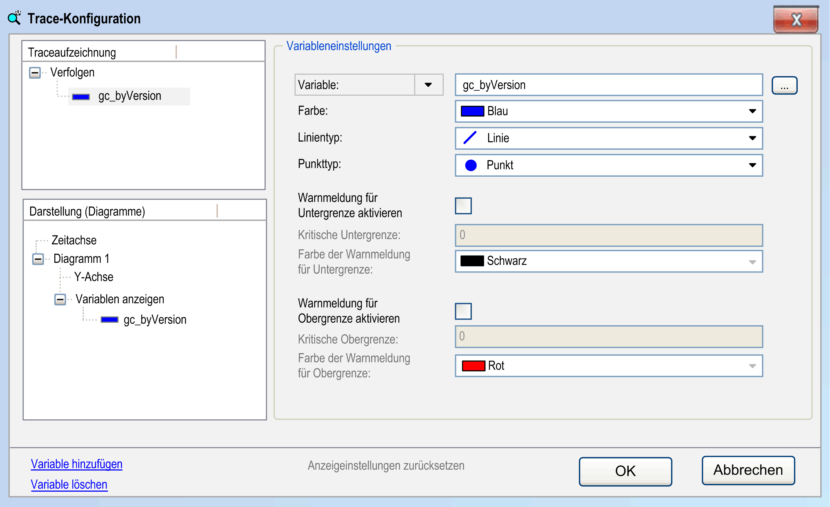Open the Variable type dropdown arrow
The width and height of the screenshot is (830, 507).
point(428,85)
